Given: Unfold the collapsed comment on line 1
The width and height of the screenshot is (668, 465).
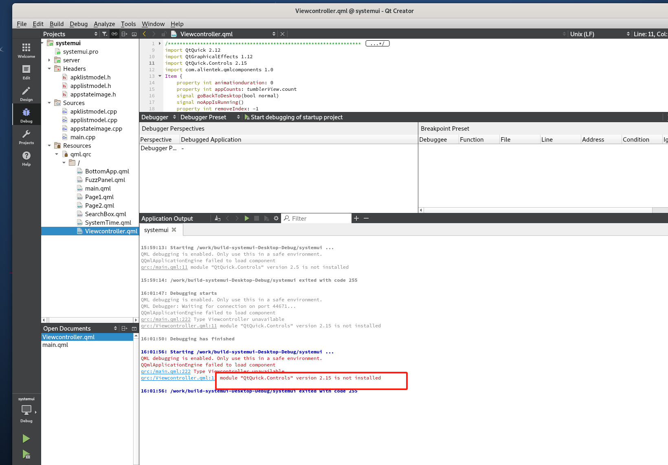Looking at the screenshot, I should click(160, 43).
